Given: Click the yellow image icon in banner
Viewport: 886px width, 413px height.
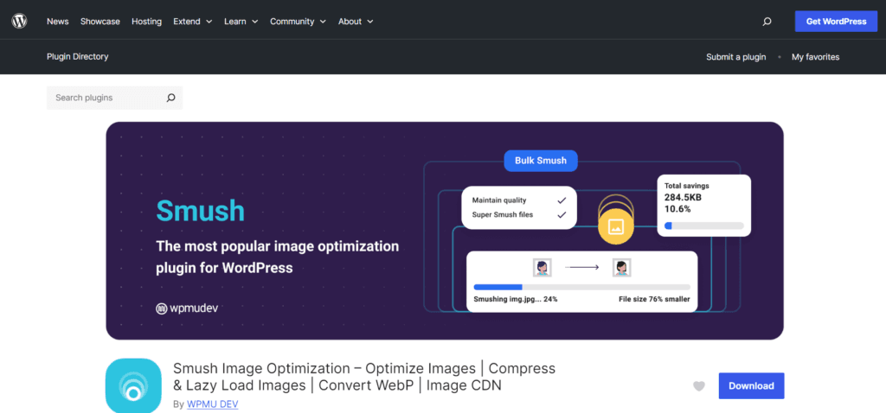Looking at the screenshot, I should (x=616, y=226).
